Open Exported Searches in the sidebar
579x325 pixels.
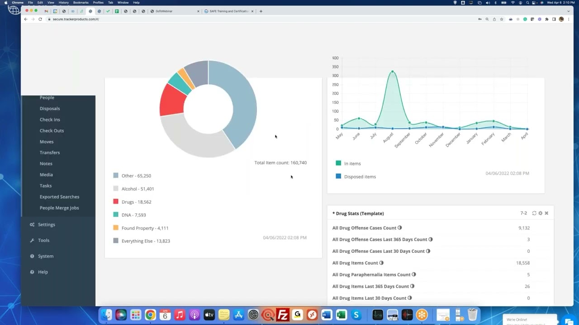coord(59,197)
